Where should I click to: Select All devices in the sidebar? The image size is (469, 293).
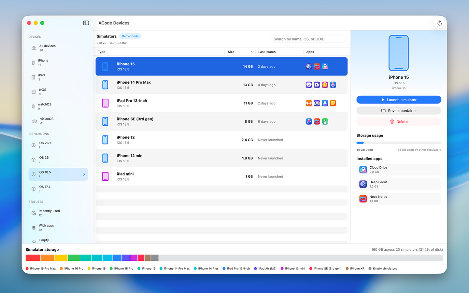(x=48, y=48)
